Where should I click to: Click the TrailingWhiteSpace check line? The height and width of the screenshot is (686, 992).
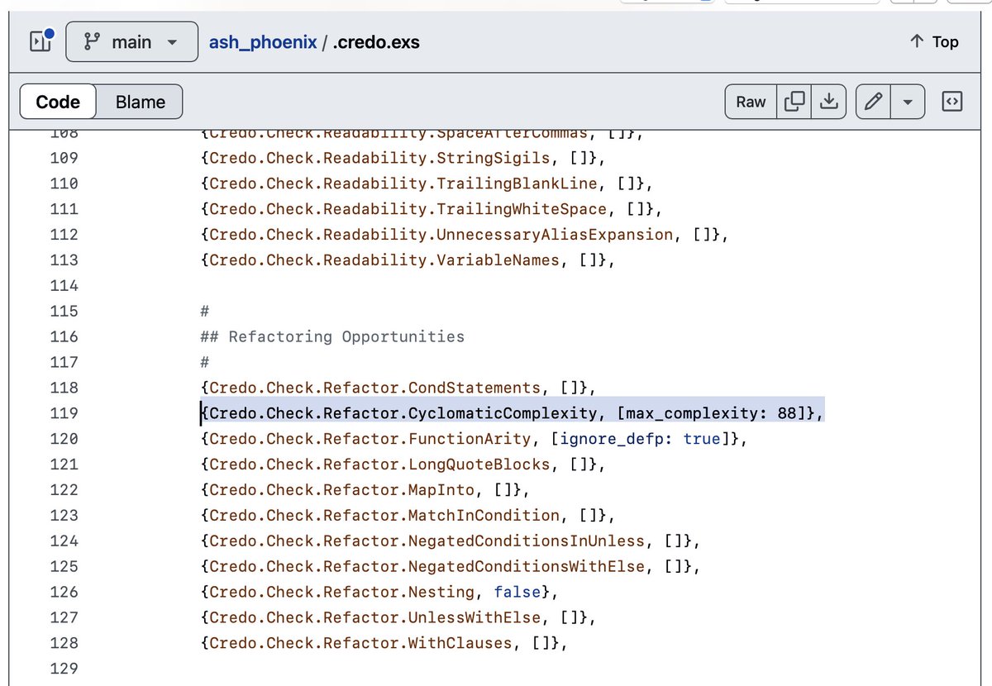click(432, 209)
